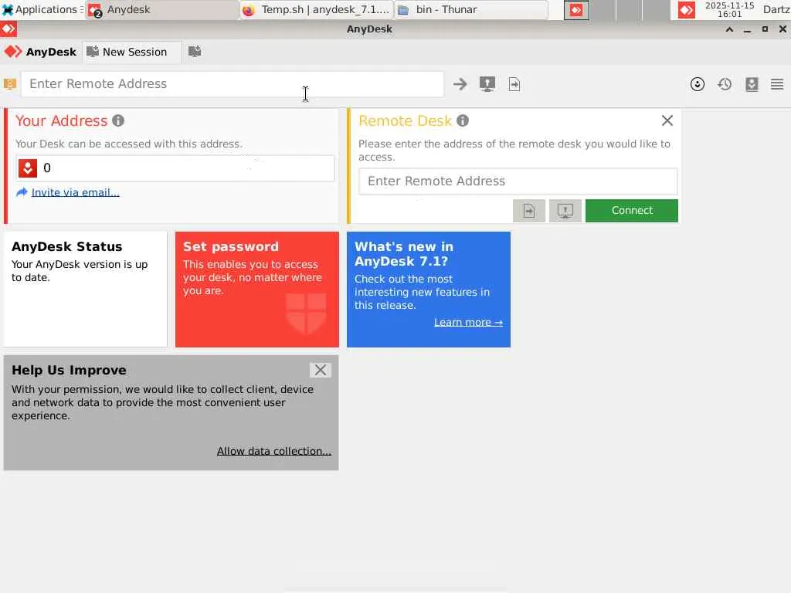This screenshot has width=791, height=593.
Task: Close the Remote Desk panel
Action: point(667,120)
